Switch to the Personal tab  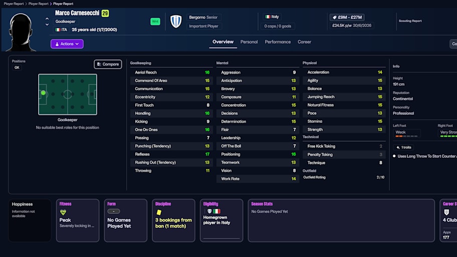click(249, 42)
